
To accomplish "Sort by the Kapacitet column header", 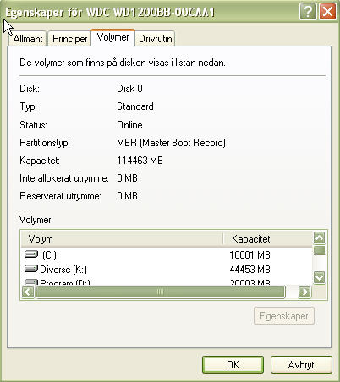I will [268, 239].
